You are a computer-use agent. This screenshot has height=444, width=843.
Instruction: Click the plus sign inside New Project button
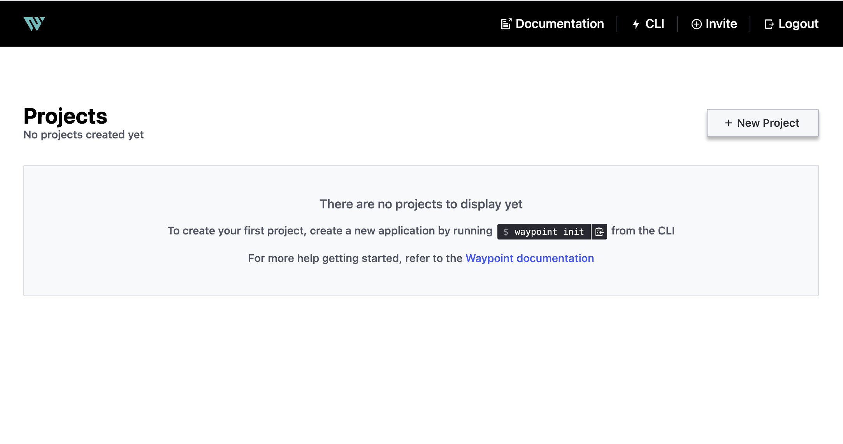point(728,123)
